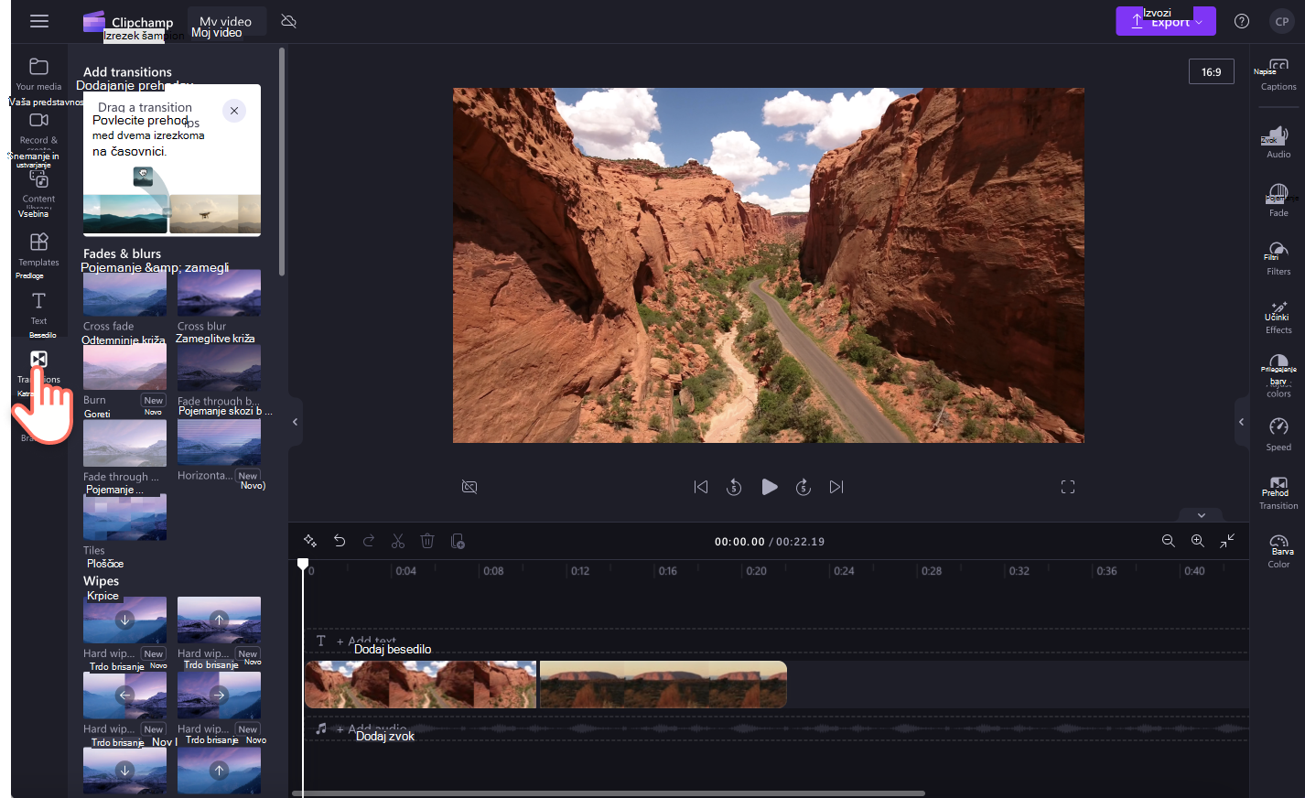The width and height of the screenshot is (1305, 798).
Task: Open the Templates sidebar tab
Action: [38, 249]
